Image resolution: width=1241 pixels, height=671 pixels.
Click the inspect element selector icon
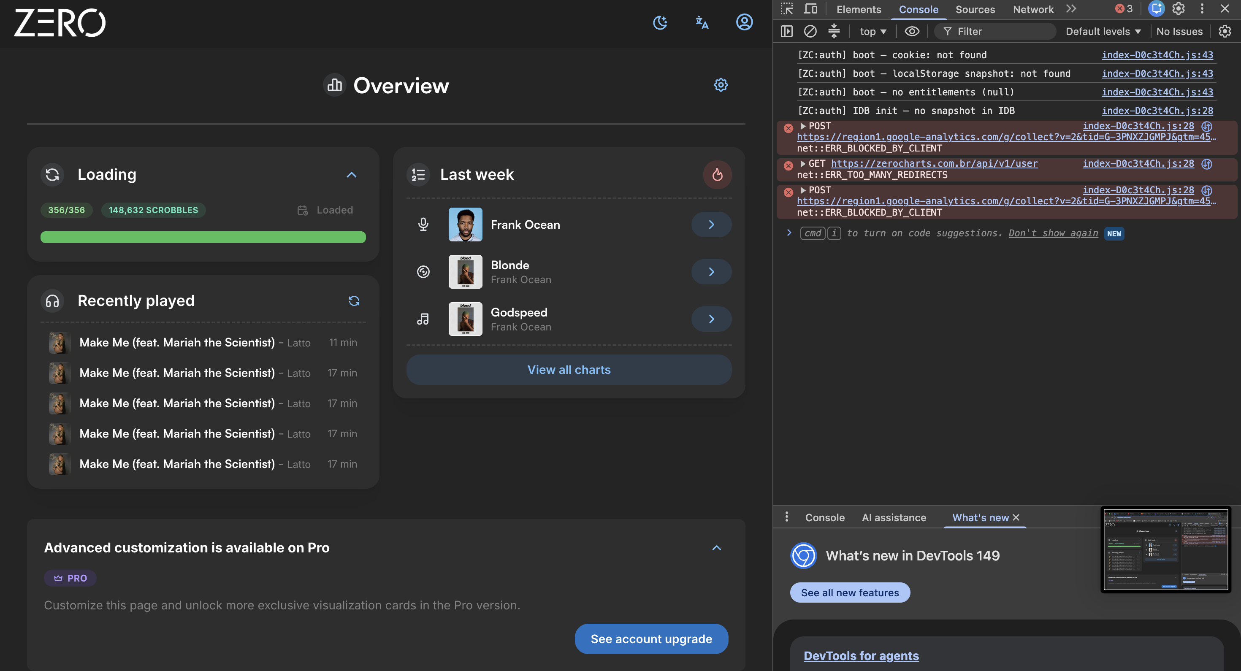(x=787, y=9)
